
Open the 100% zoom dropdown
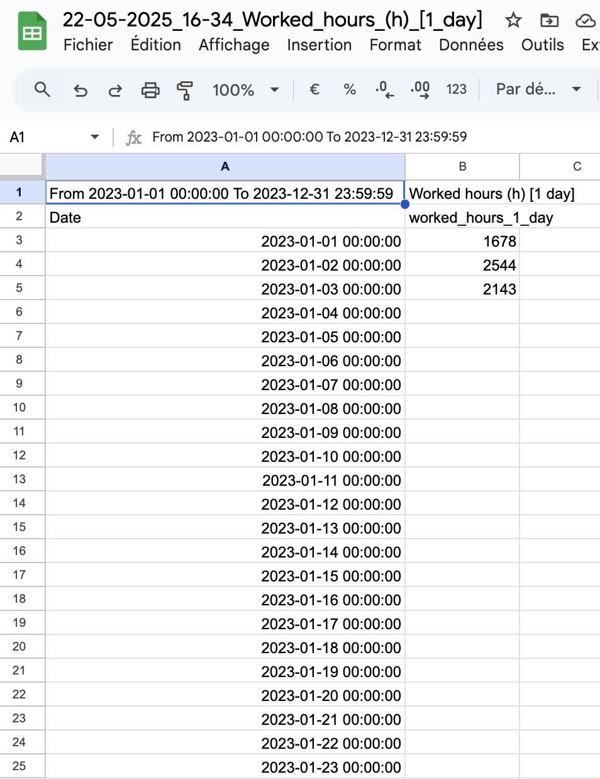pyautogui.click(x=246, y=90)
